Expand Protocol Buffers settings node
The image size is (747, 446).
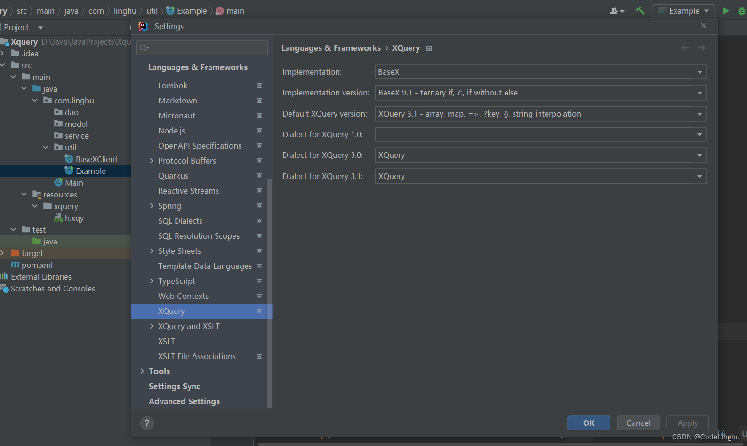[152, 161]
